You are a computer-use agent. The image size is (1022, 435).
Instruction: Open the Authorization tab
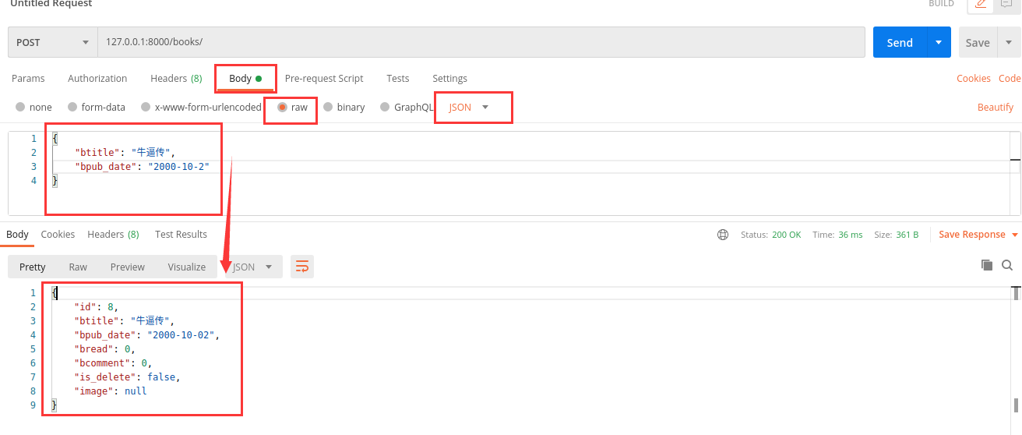point(97,79)
